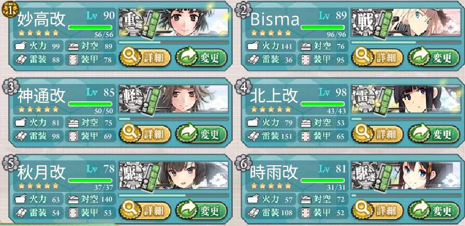
Task: Click 北上改 ship portrait banner
Action: click(406, 99)
